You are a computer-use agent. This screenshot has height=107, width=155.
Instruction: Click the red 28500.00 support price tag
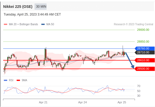pos(145,69)
